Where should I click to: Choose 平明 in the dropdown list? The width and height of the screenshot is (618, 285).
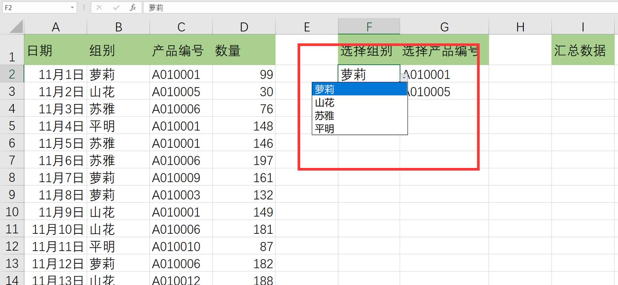(359, 129)
